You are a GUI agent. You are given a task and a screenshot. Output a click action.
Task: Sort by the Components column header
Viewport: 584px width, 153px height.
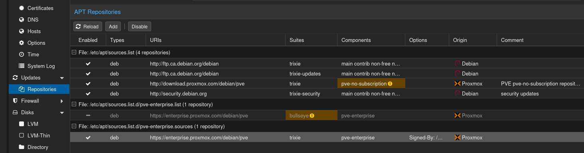[x=371, y=40]
